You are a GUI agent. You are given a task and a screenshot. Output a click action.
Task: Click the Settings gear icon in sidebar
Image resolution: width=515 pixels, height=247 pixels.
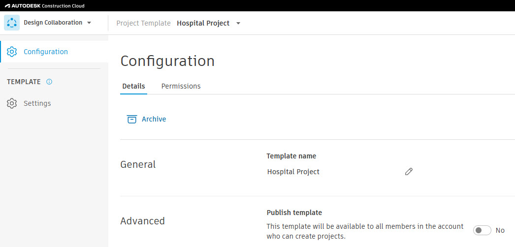tap(12, 103)
